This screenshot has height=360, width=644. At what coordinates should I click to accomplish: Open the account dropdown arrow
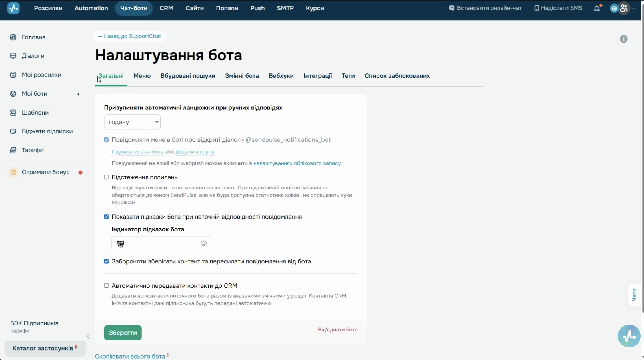[x=633, y=9]
